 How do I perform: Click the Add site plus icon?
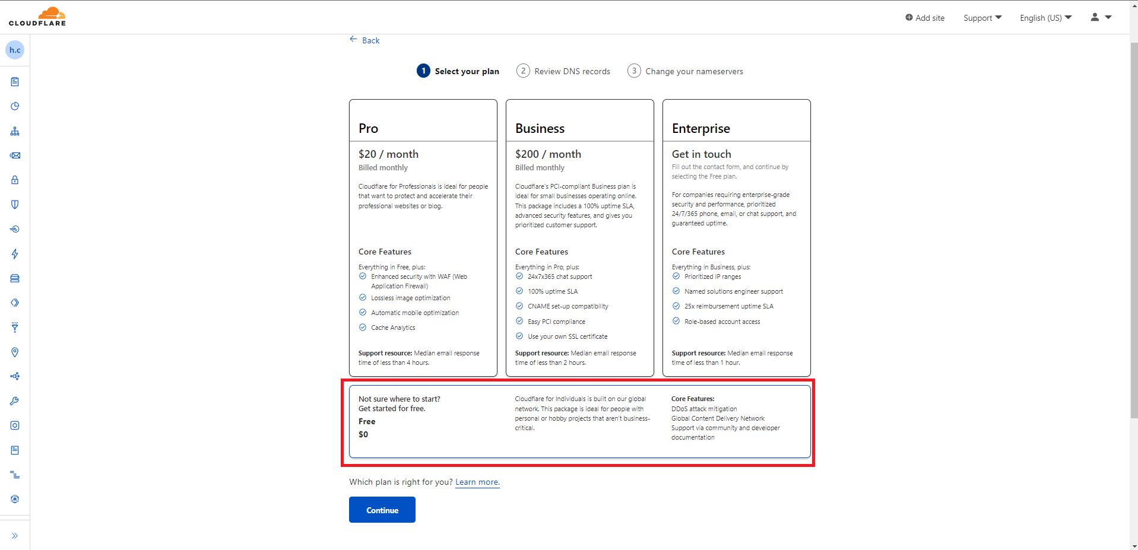click(x=909, y=17)
